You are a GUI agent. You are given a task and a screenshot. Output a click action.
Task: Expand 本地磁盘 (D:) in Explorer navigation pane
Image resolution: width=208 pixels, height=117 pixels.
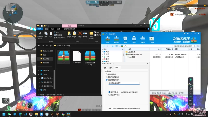tap(40, 86)
